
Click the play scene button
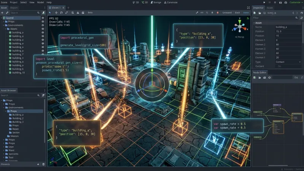click(264, 3)
